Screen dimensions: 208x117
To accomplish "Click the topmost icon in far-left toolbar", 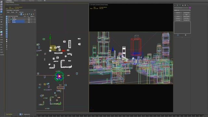I will click(1, 2).
